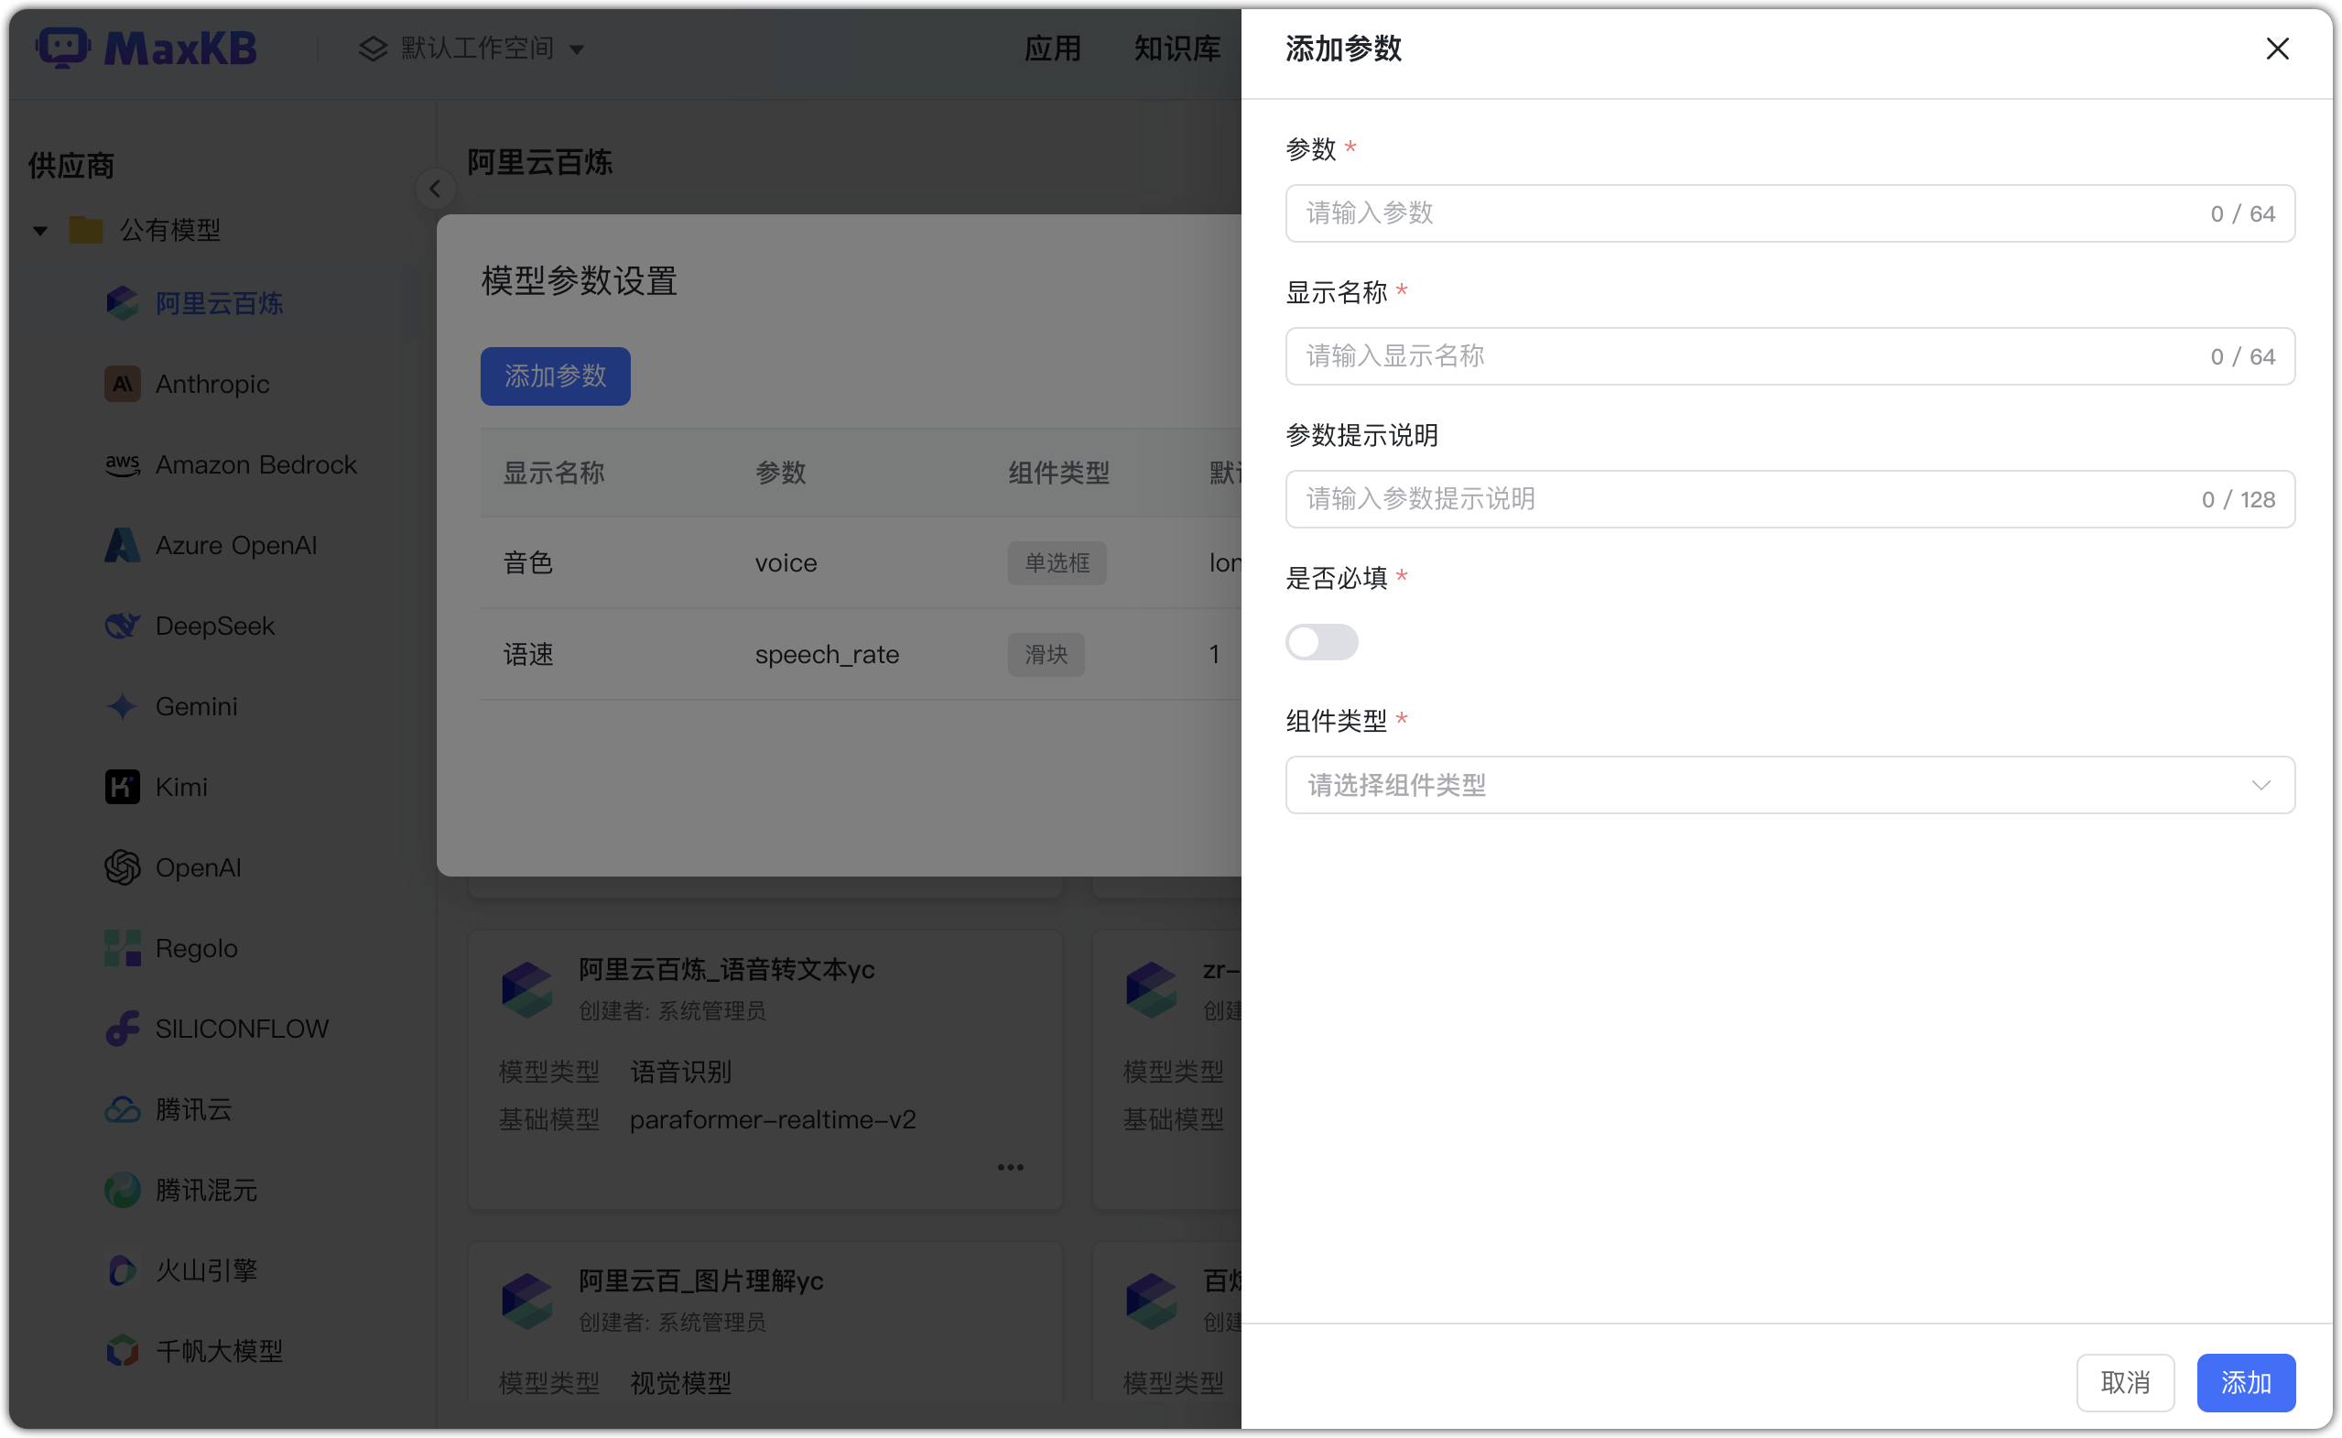Click the 阿里云百_图片理解yc model card icon

click(527, 1301)
